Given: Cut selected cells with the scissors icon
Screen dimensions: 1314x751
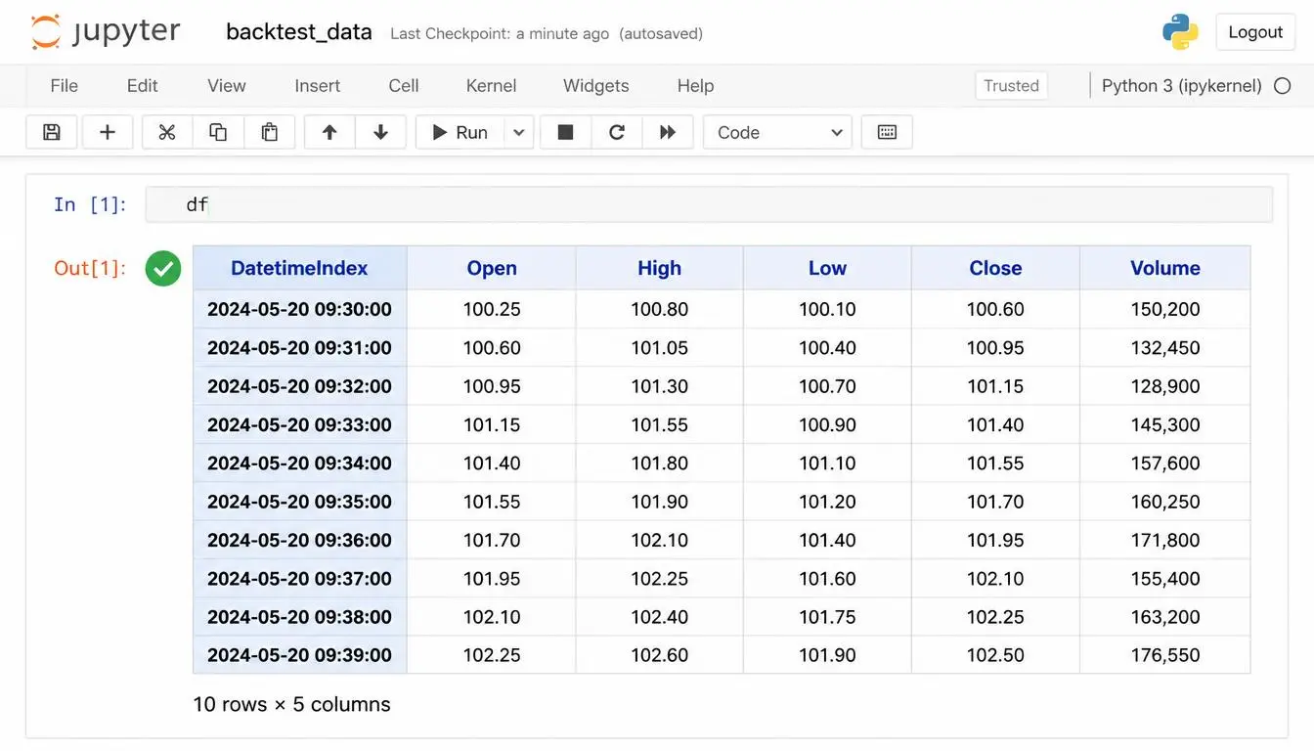Looking at the screenshot, I should [167, 132].
